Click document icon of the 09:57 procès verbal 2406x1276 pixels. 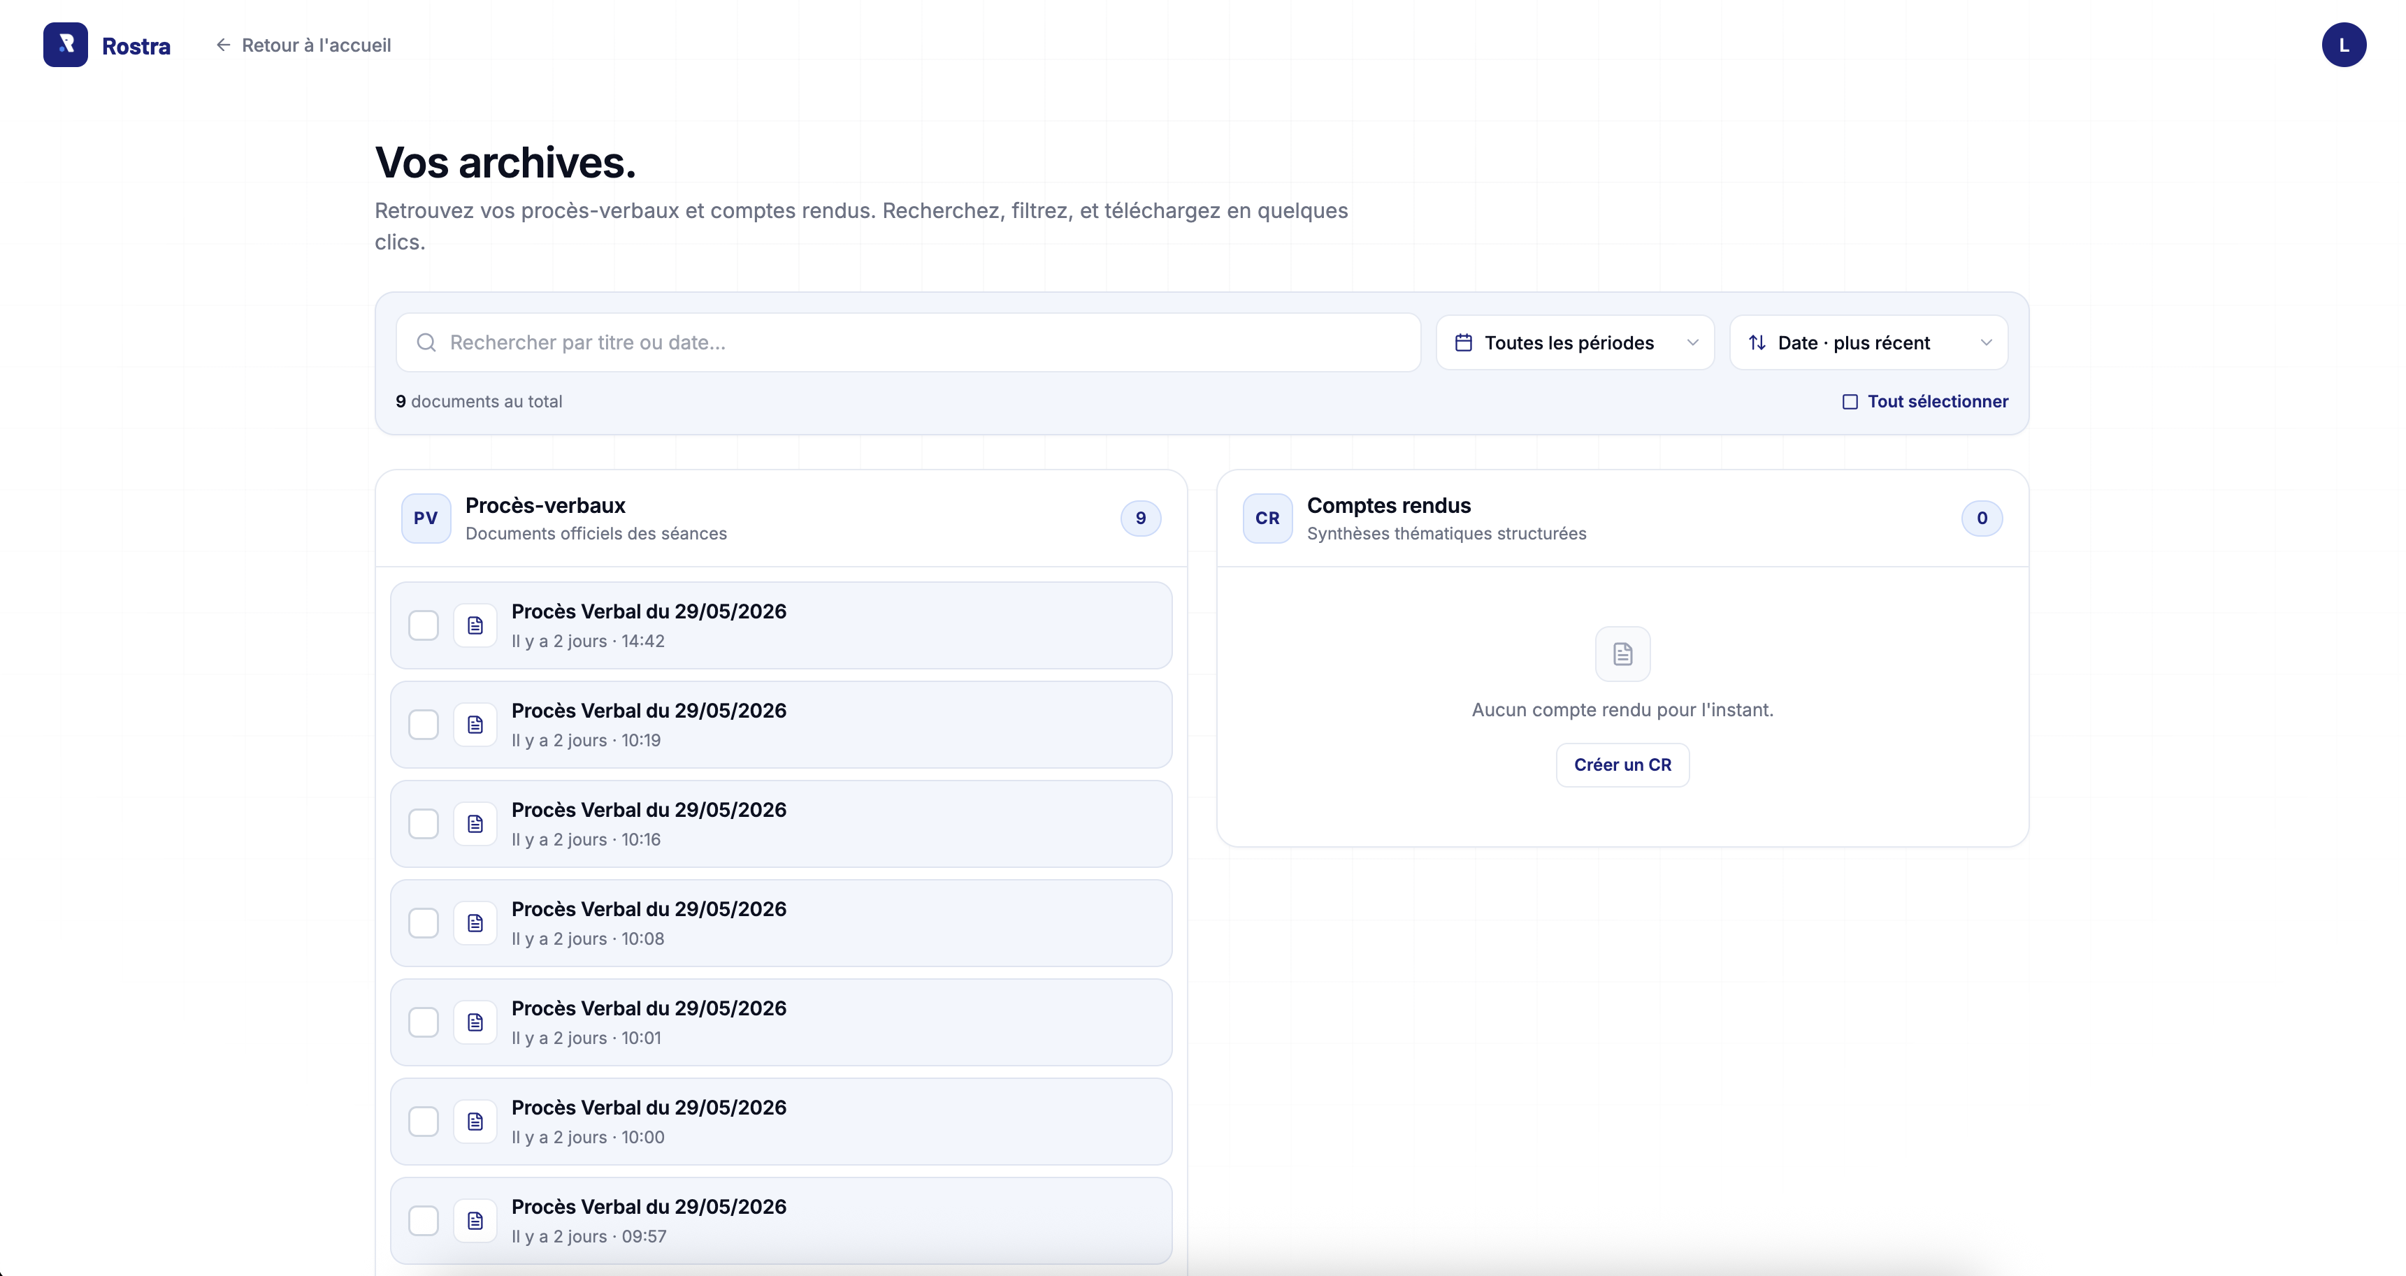pyautogui.click(x=475, y=1221)
